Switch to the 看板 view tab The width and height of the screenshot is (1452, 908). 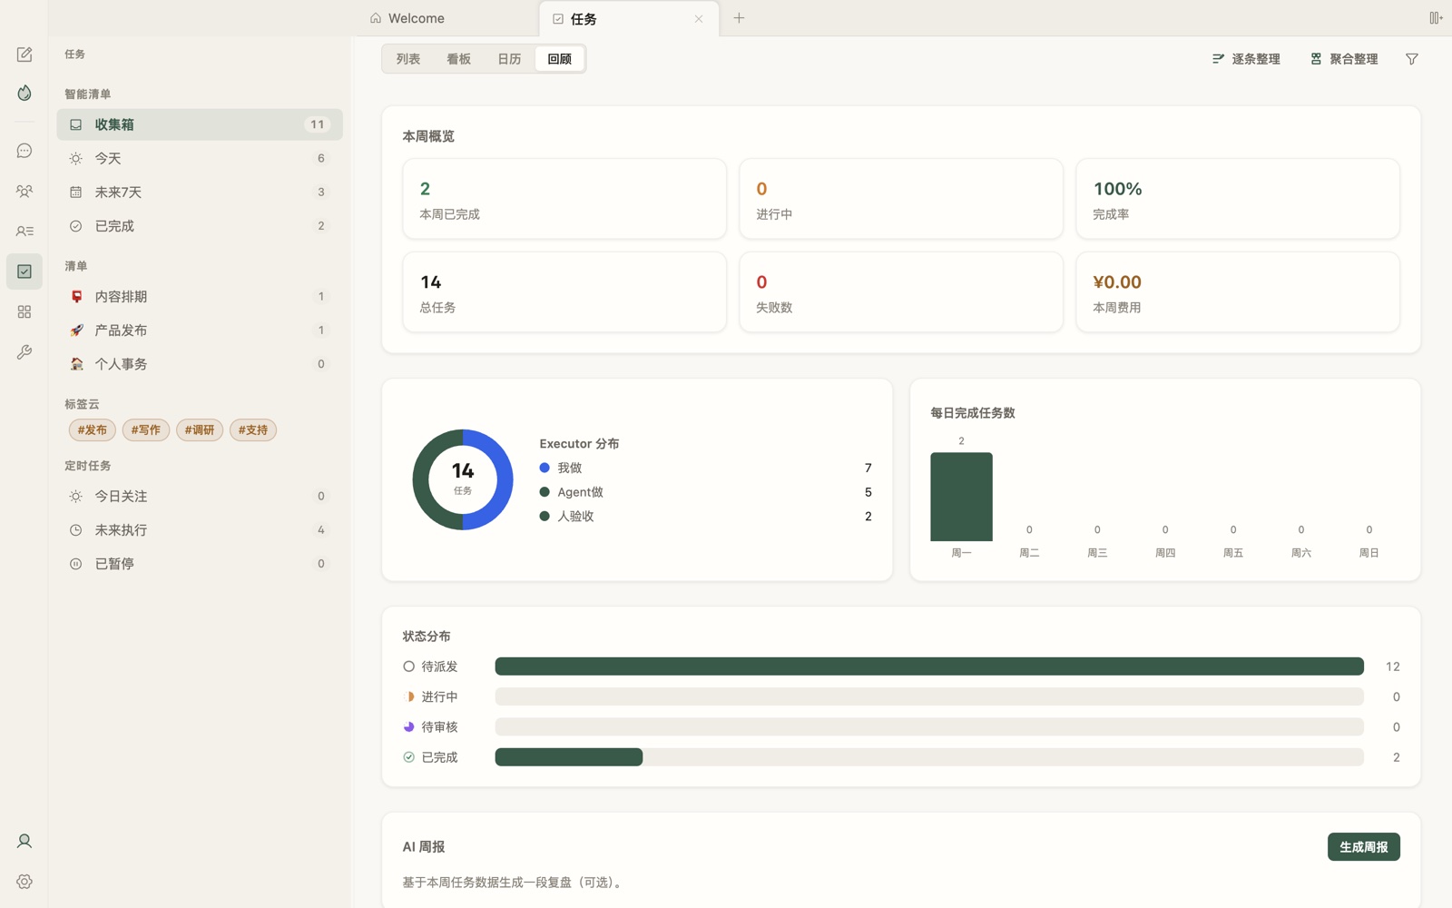click(x=459, y=59)
